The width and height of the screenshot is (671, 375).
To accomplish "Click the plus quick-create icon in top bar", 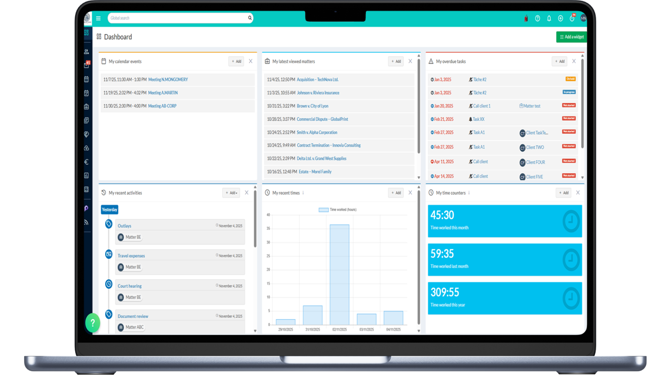I will click(x=560, y=18).
